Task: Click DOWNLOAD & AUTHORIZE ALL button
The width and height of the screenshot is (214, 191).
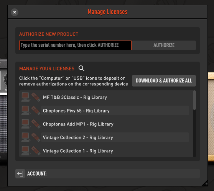Action: point(164,81)
